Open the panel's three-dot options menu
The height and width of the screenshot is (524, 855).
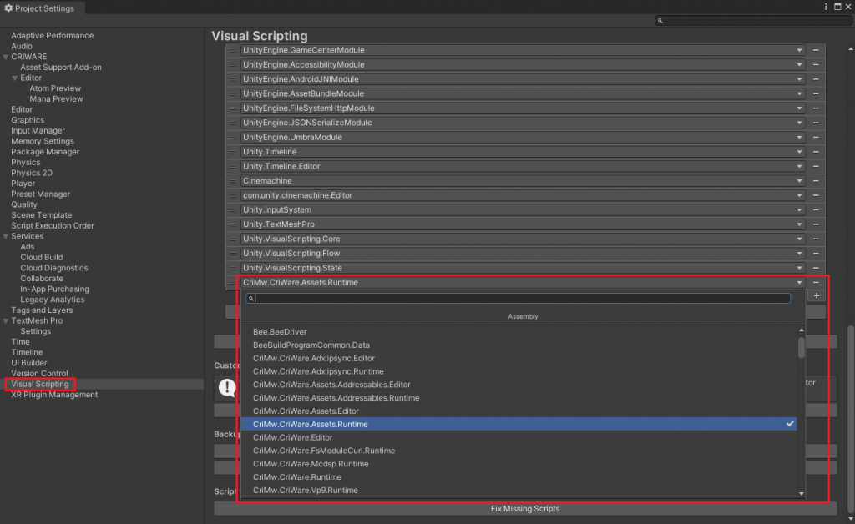(825, 7)
